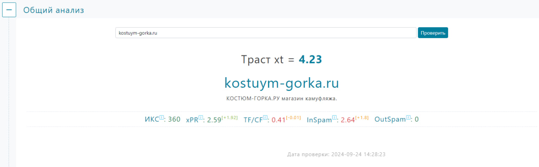Collapse the Общий анализ section

9,10
